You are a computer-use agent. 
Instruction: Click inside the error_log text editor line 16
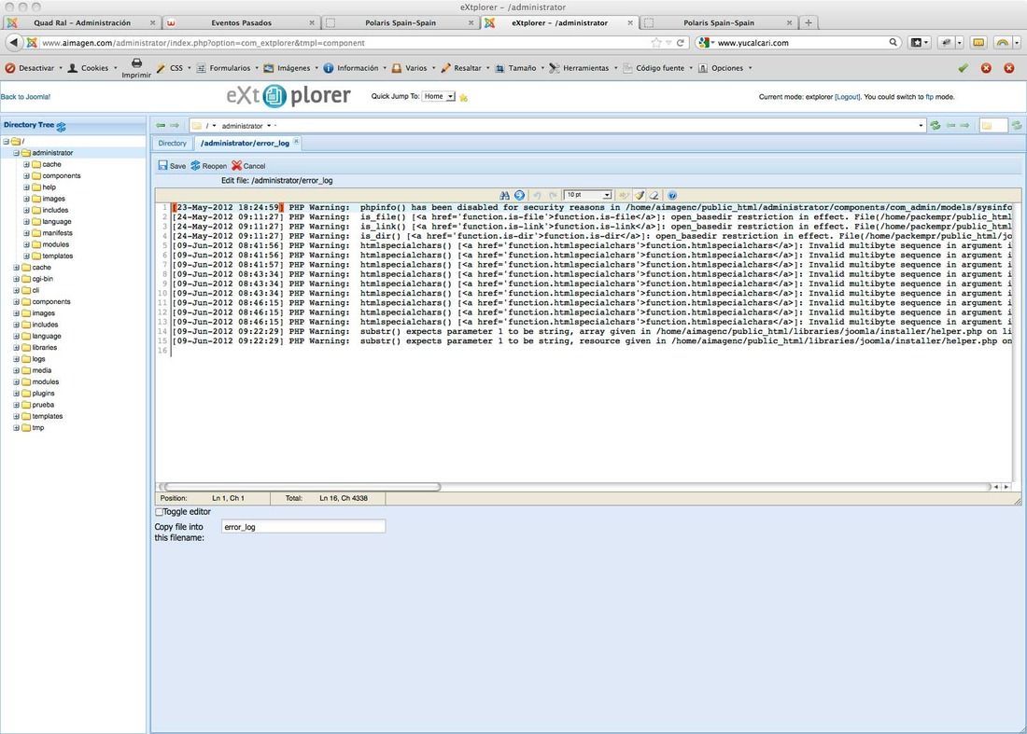[589, 351]
